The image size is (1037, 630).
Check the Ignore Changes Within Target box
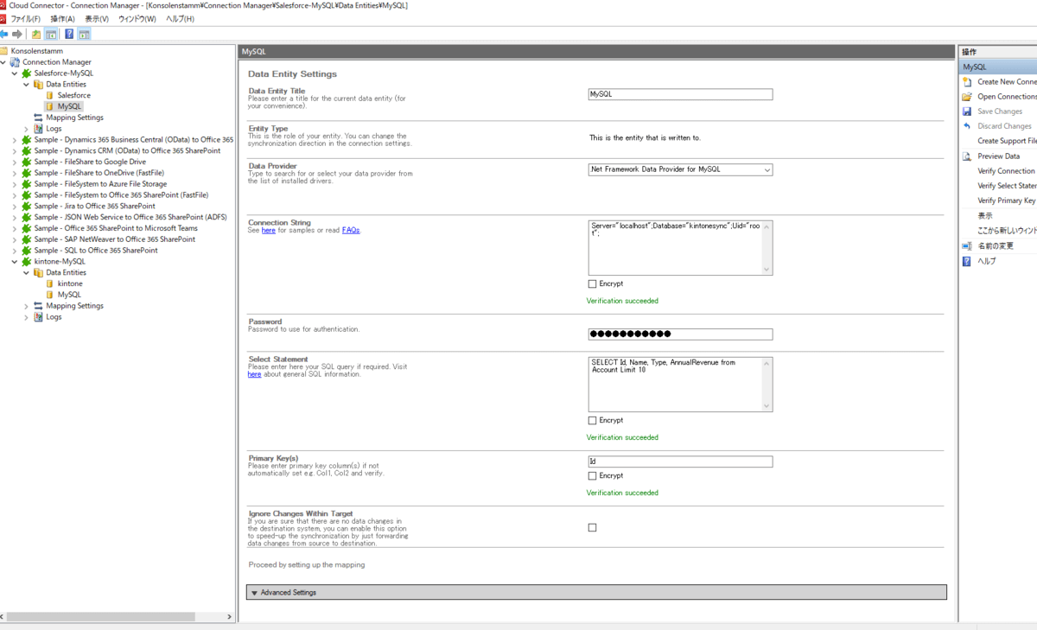tap(592, 527)
